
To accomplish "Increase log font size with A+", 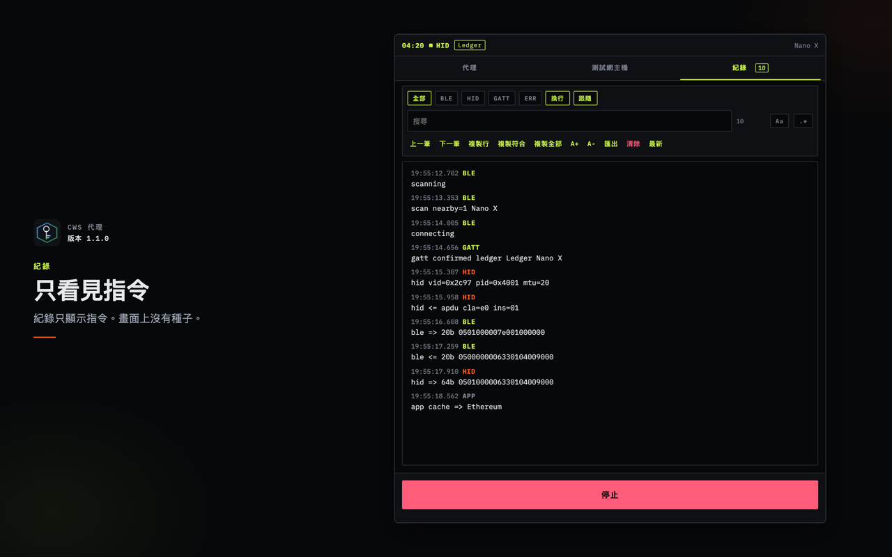I will [x=574, y=144].
